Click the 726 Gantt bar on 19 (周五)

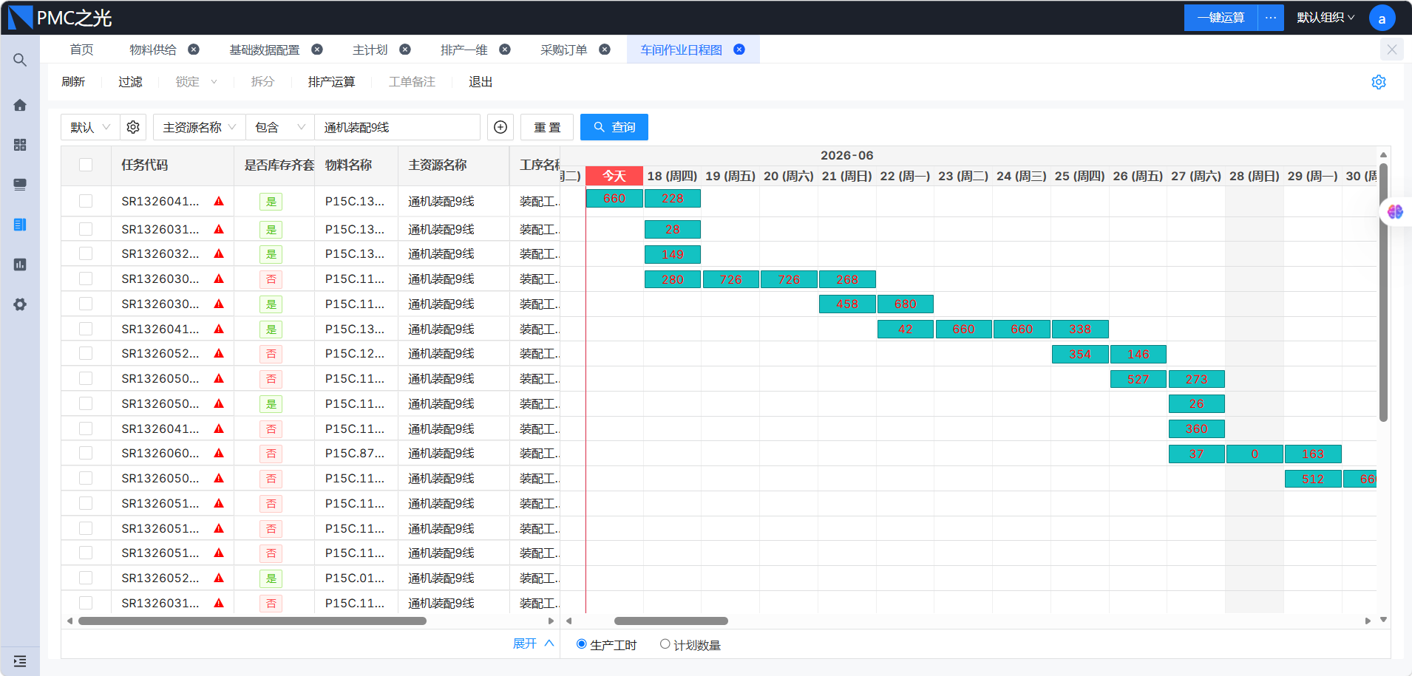[x=730, y=279]
